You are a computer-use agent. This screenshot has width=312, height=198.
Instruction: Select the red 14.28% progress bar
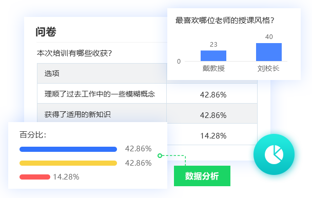coord(34,177)
